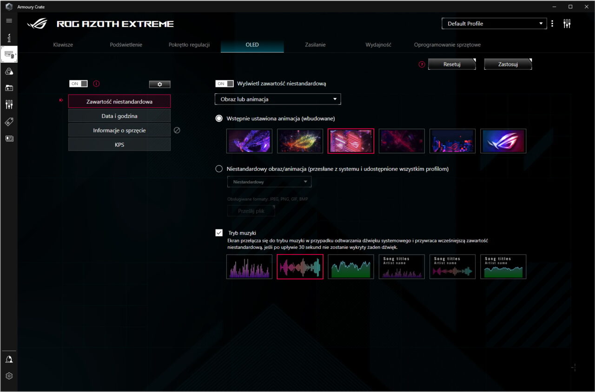Open Settings gear at sidebar bottom
This screenshot has height=392, width=595.
point(9,376)
